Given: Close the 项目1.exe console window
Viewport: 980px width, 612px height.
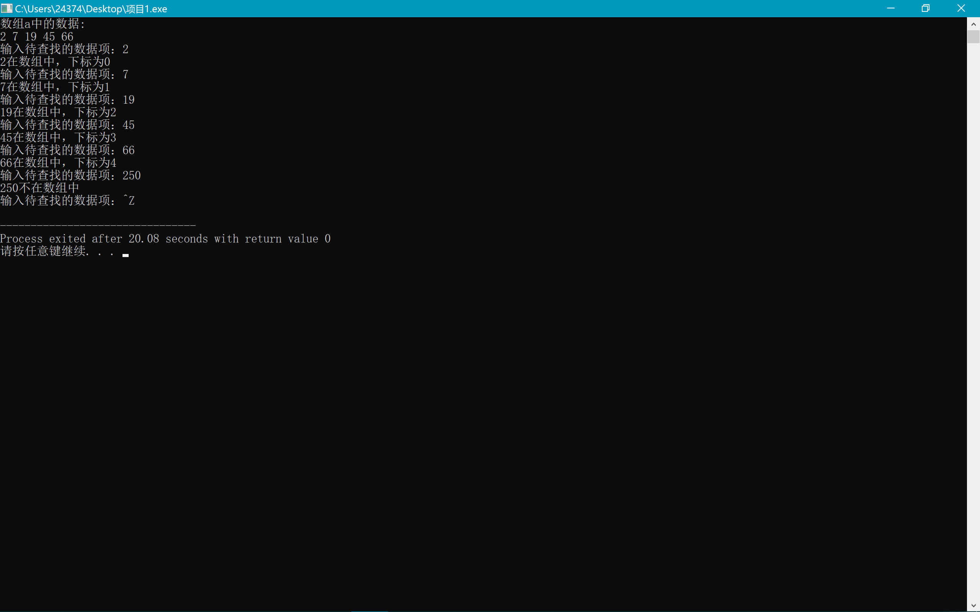Looking at the screenshot, I should pos(961,8).
